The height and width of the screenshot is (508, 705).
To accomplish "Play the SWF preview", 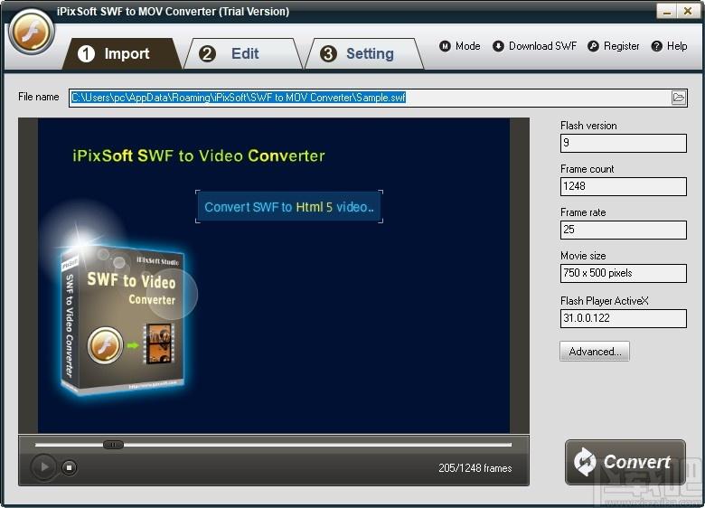I will (x=43, y=467).
